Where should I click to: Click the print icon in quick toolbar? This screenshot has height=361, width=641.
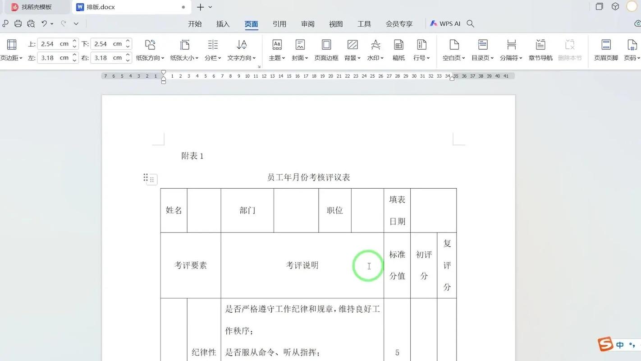tap(18, 23)
